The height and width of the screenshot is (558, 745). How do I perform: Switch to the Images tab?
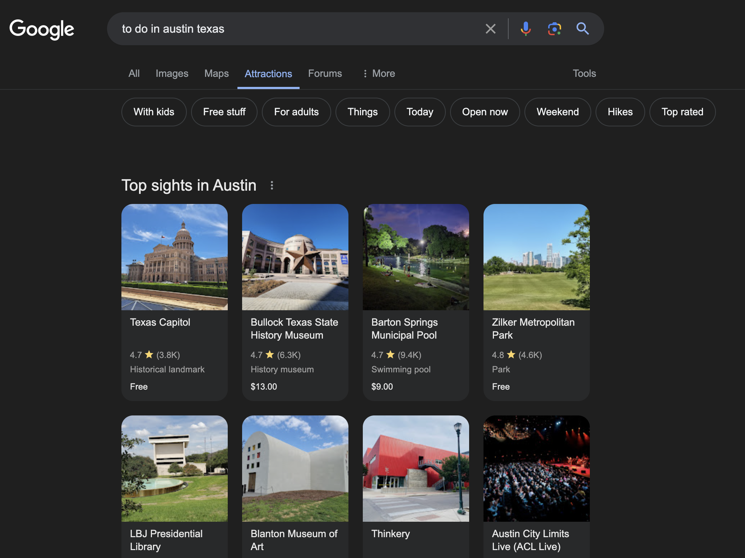[x=172, y=74]
